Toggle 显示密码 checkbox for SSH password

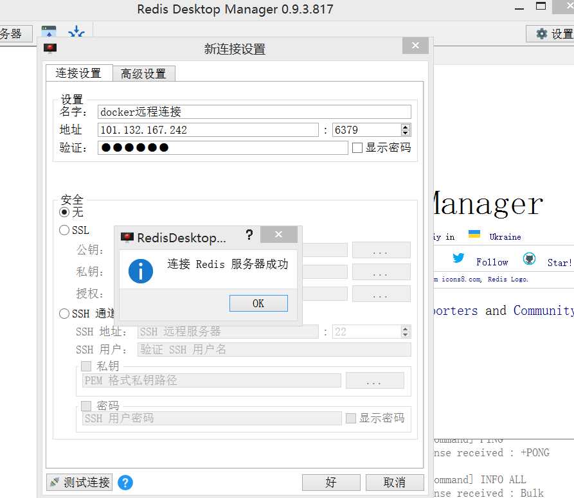[x=351, y=418]
